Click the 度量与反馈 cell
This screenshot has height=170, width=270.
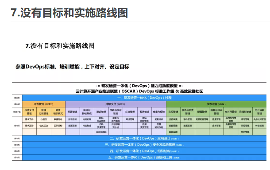click(x=159, y=112)
